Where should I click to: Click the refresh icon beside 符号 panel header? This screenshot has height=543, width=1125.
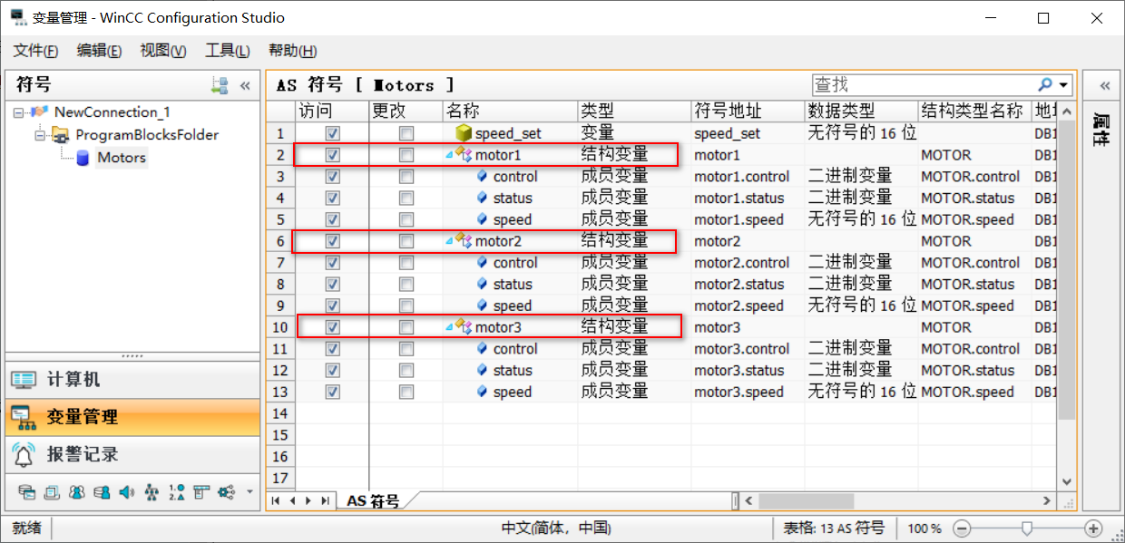pyautogui.click(x=219, y=84)
